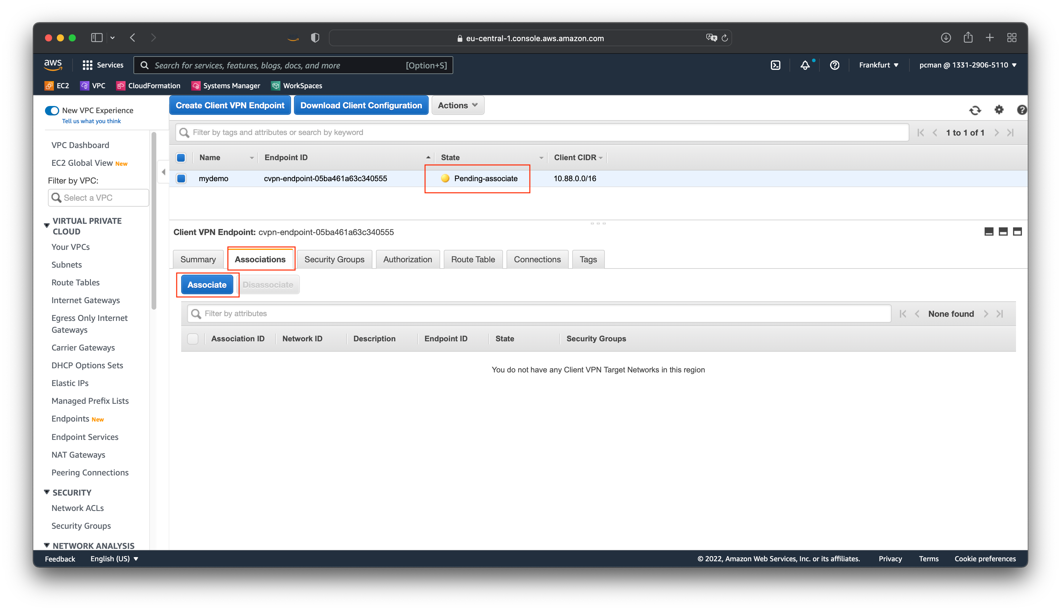This screenshot has width=1061, height=611.
Task: Focus the Select a VPC filter field
Action: point(99,198)
